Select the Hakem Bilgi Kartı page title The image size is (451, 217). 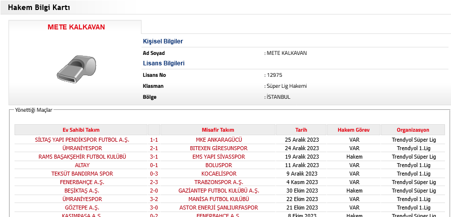(39, 7)
